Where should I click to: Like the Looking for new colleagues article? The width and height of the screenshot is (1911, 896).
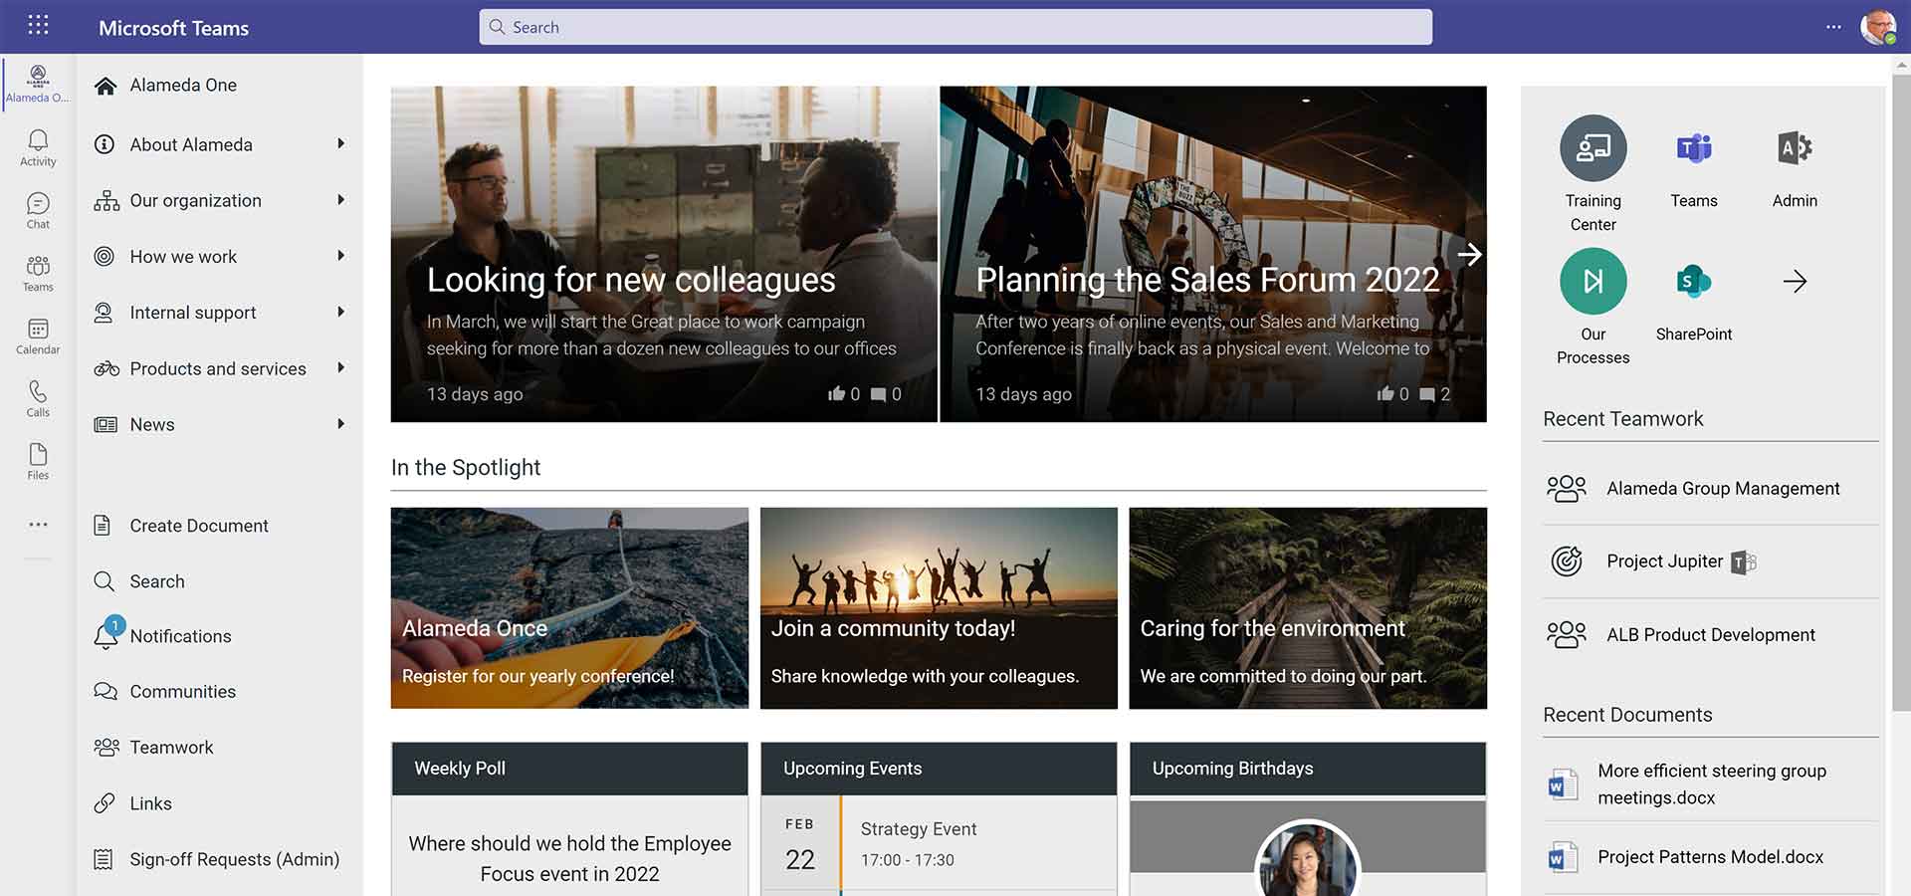(836, 394)
